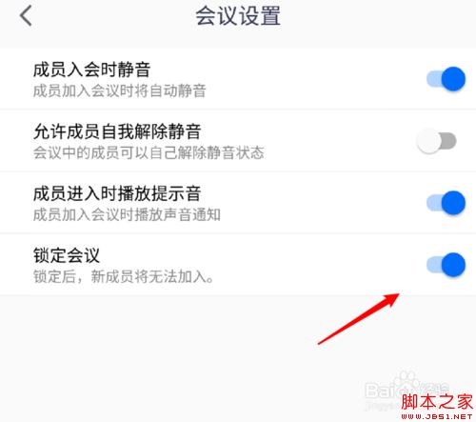Click the 锁定后，新成员将无法加入 description

tap(124, 276)
